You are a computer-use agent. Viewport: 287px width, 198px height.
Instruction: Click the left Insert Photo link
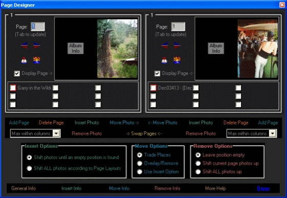click(87, 123)
